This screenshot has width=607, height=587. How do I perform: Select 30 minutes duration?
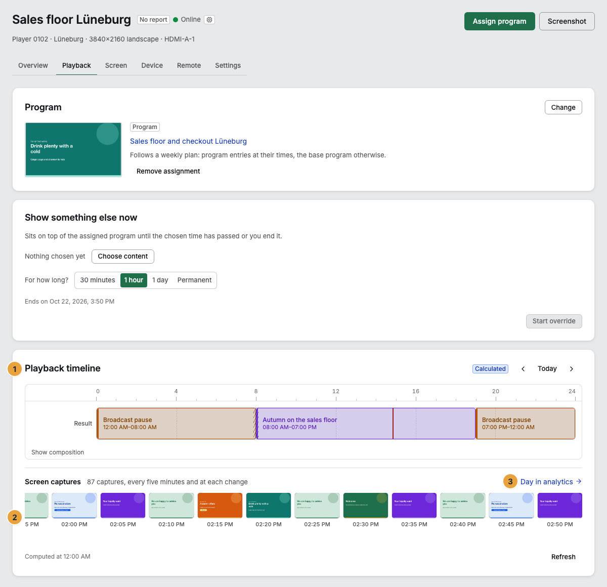[x=98, y=280]
